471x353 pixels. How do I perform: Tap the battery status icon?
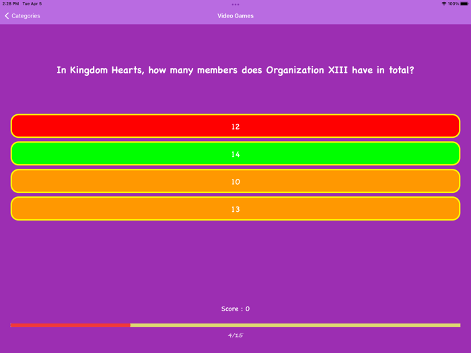pos(464,3)
